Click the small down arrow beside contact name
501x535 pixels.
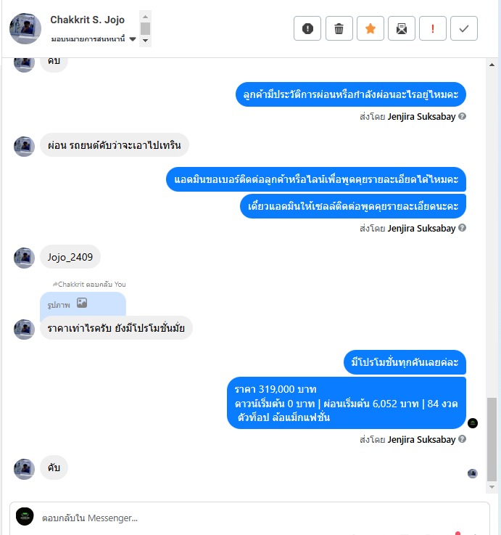[145, 41]
